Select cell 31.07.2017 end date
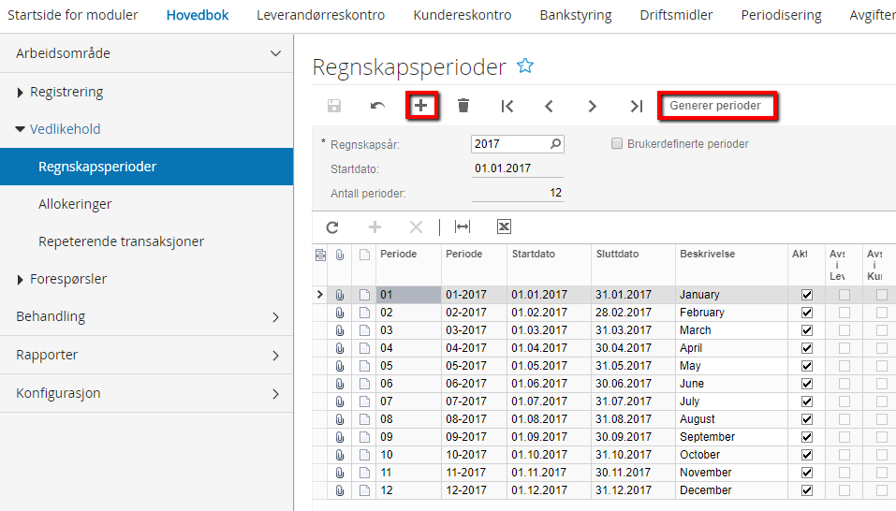 [x=633, y=401]
